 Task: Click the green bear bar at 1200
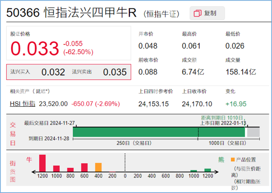[208, 170]
